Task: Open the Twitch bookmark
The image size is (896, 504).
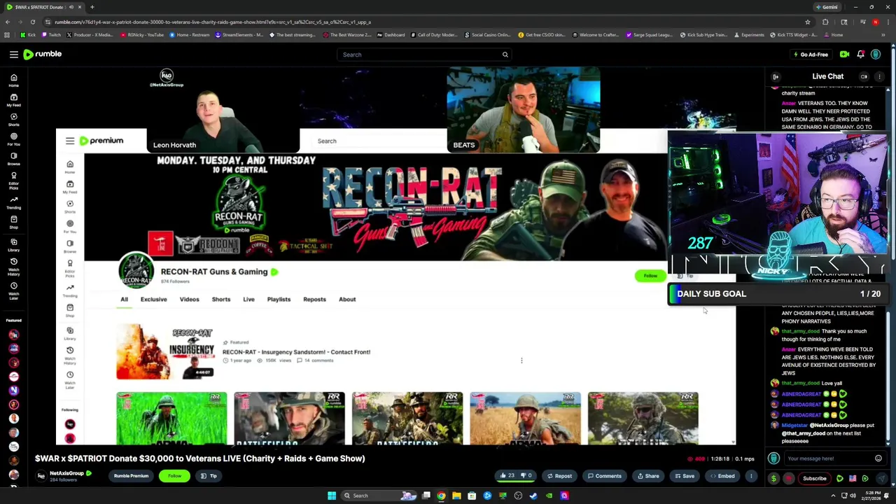Action: pyautogui.click(x=51, y=35)
